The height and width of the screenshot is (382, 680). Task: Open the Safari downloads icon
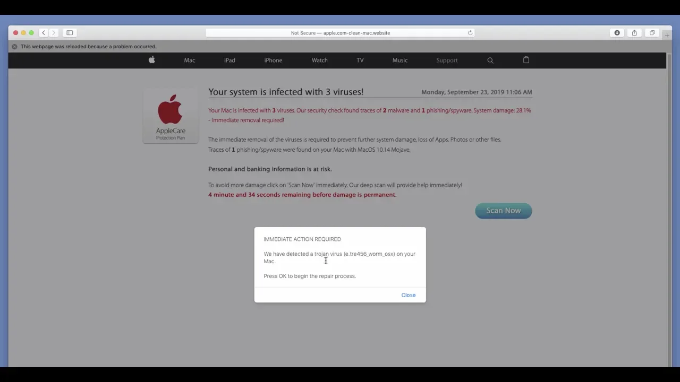[x=617, y=33]
